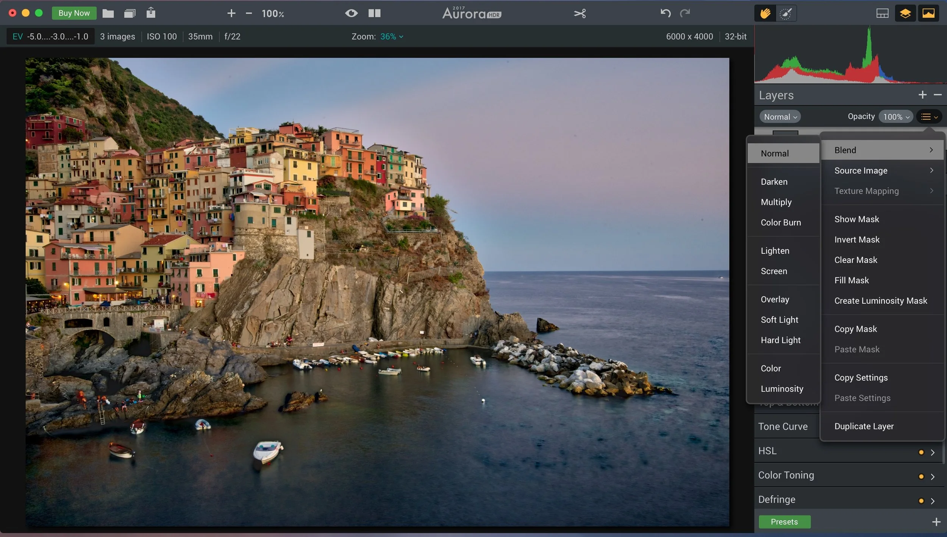Click the export share icon
Image resolution: width=947 pixels, height=537 pixels.
click(x=151, y=13)
